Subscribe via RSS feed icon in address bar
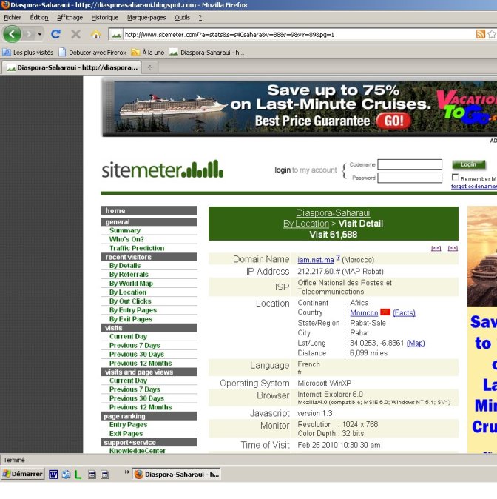Image resolution: width=497 pixels, height=499 pixels. (480, 34)
